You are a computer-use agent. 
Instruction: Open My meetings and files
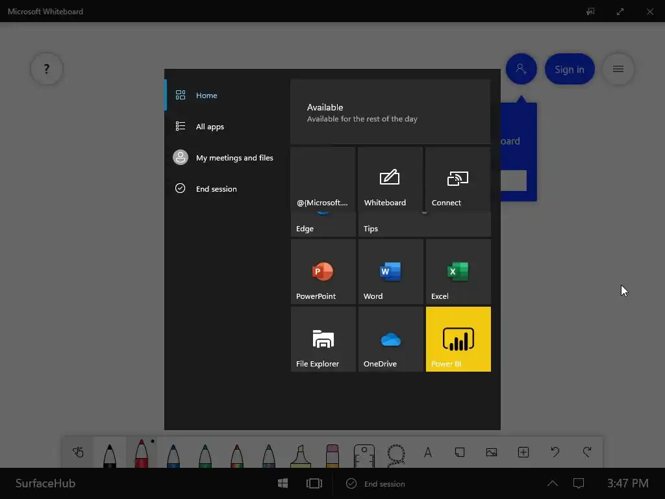[227, 157]
